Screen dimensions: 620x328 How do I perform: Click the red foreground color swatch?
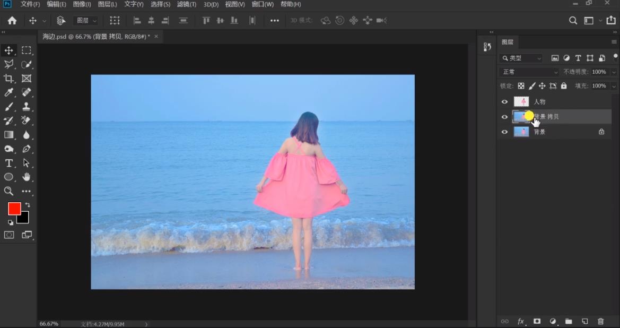[x=14, y=209]
